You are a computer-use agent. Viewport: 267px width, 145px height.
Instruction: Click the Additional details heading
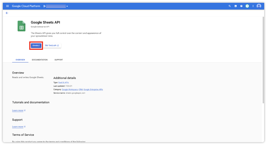click(65, 78)
